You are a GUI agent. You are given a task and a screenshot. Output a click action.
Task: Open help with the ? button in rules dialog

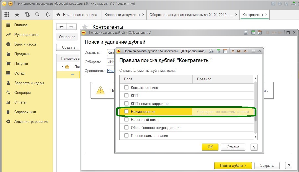pyautogui.click(x=254, y=147)
